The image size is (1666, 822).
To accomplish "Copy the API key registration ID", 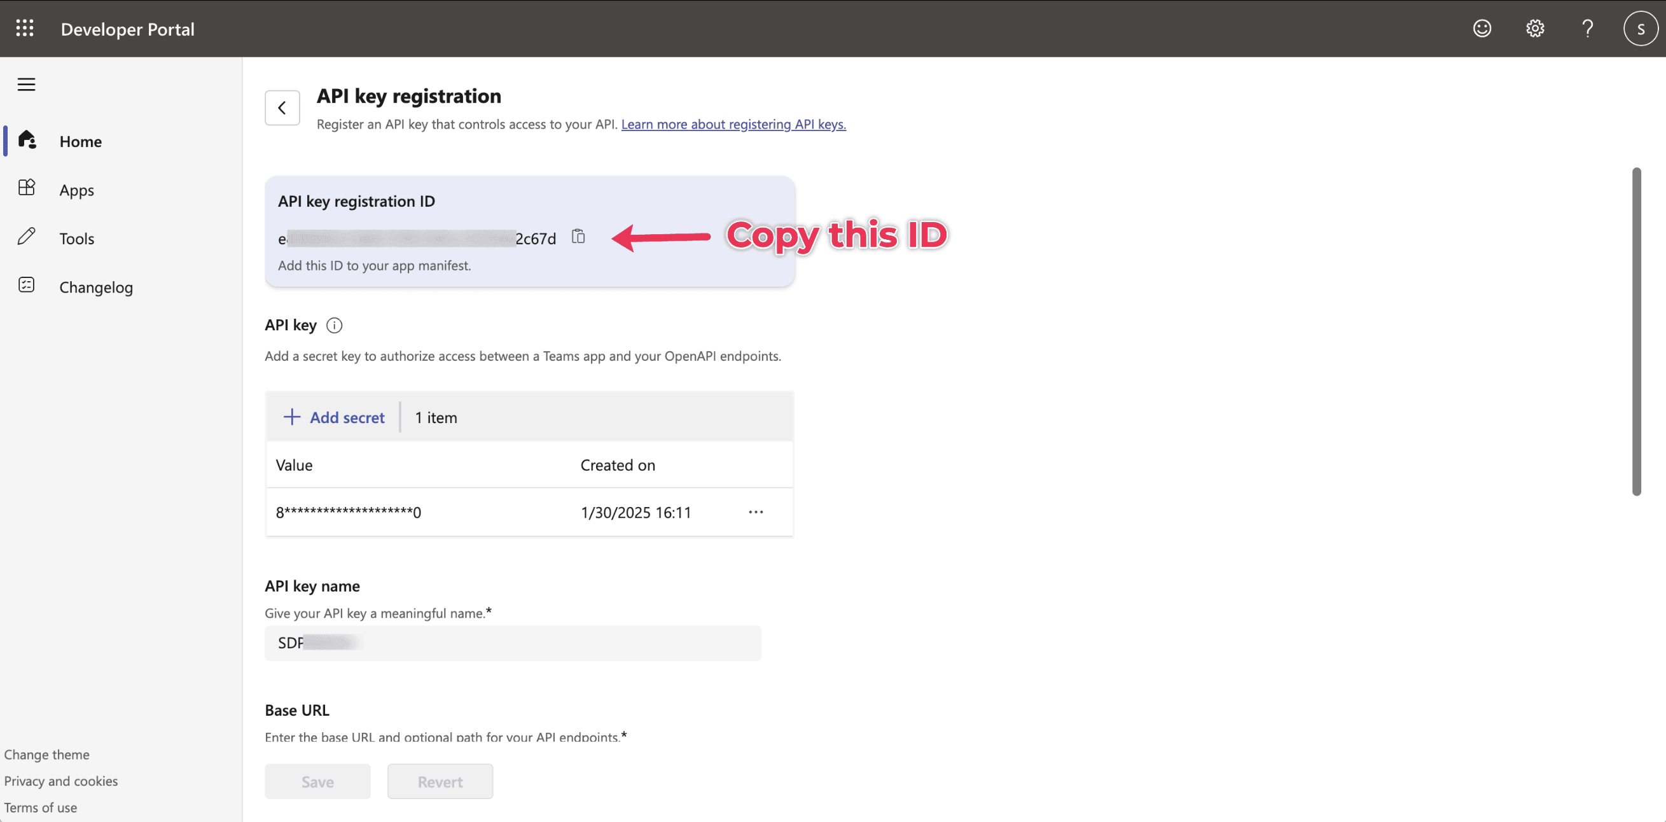I will (x=578, y=237).
